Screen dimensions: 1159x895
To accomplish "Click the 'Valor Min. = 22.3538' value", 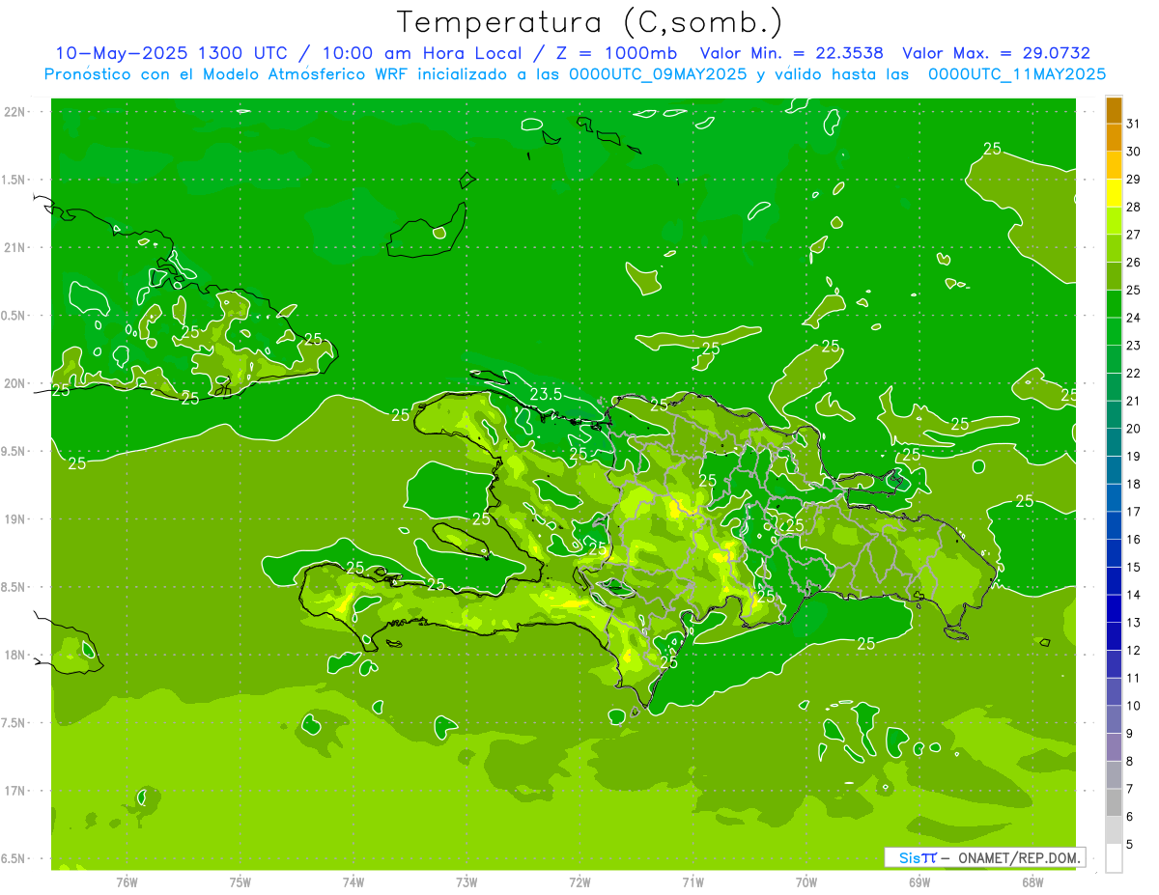I will click(791, 53).
